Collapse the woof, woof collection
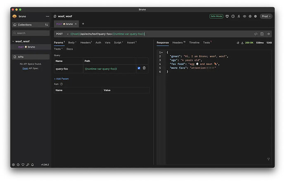 13,41
